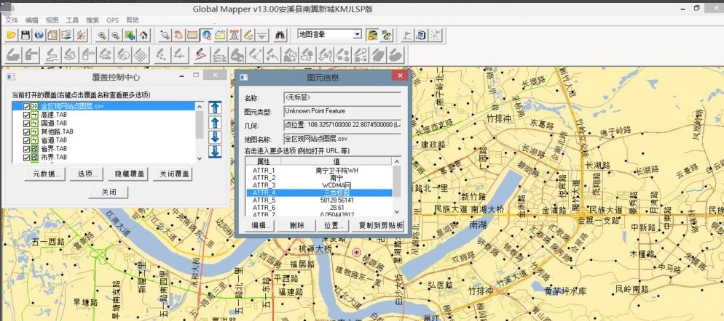Screen dimensions: 724x321
Task: Click the configuration tools icon
Action: 81,35
